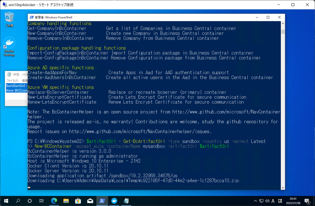Click 'New-LetsEncryptCertificate' in the output
This screenshot has width=315, height=206.
tap(59, 97)
